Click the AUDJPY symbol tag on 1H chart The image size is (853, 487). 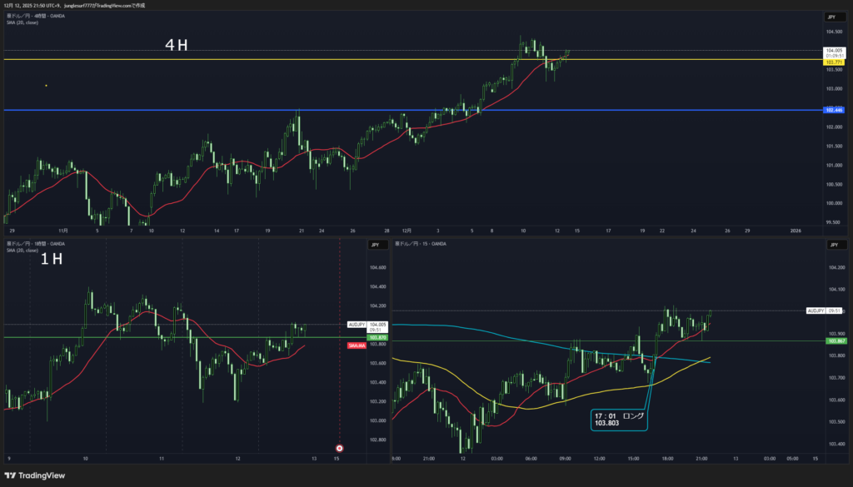point(356,324)
